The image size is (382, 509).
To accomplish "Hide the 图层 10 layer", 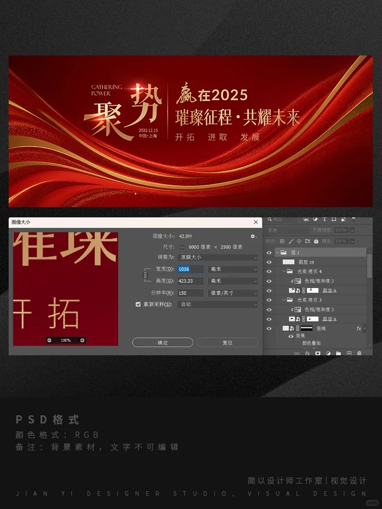I will tap(269, 262).
